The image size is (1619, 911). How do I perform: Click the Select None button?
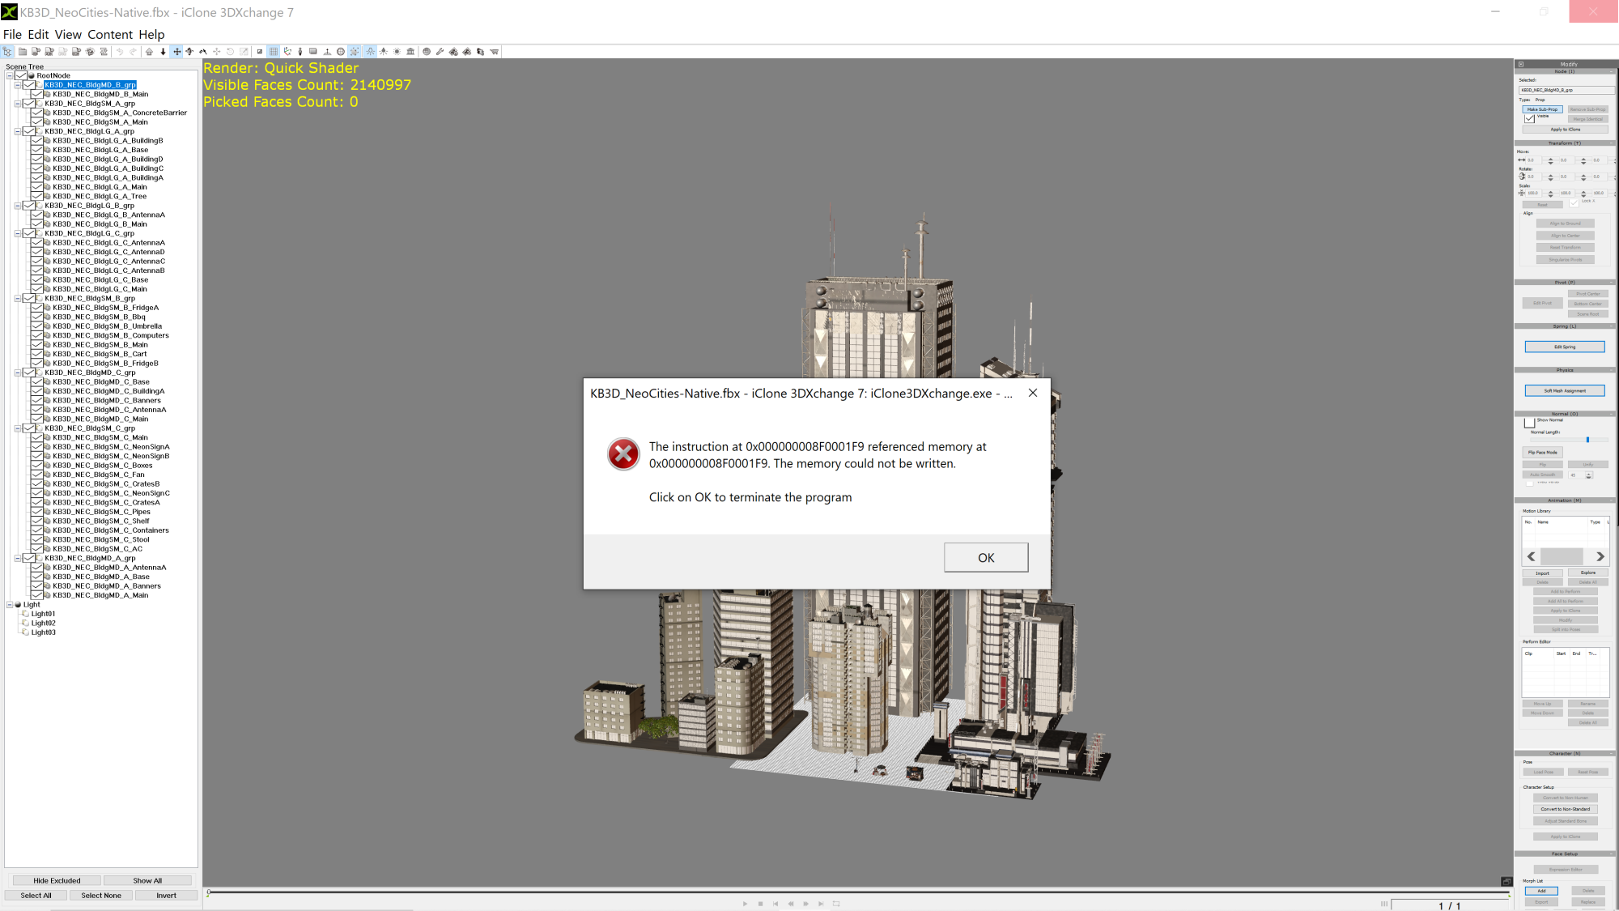(x=101, y=896)
